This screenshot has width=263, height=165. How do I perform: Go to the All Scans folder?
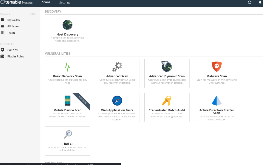13,26
